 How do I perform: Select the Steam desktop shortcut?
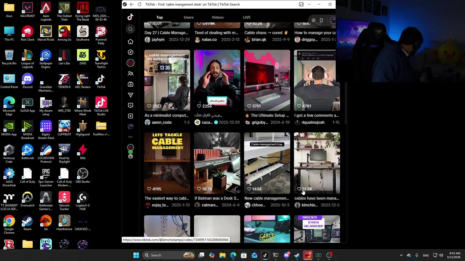(28, 223)
